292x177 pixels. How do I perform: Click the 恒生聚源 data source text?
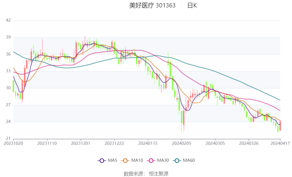159,174
